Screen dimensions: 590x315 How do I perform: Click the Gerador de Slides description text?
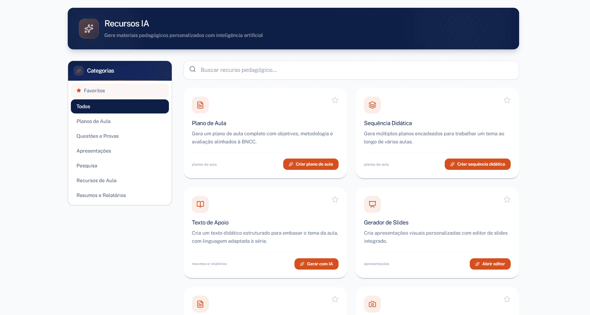pos(436,237)
